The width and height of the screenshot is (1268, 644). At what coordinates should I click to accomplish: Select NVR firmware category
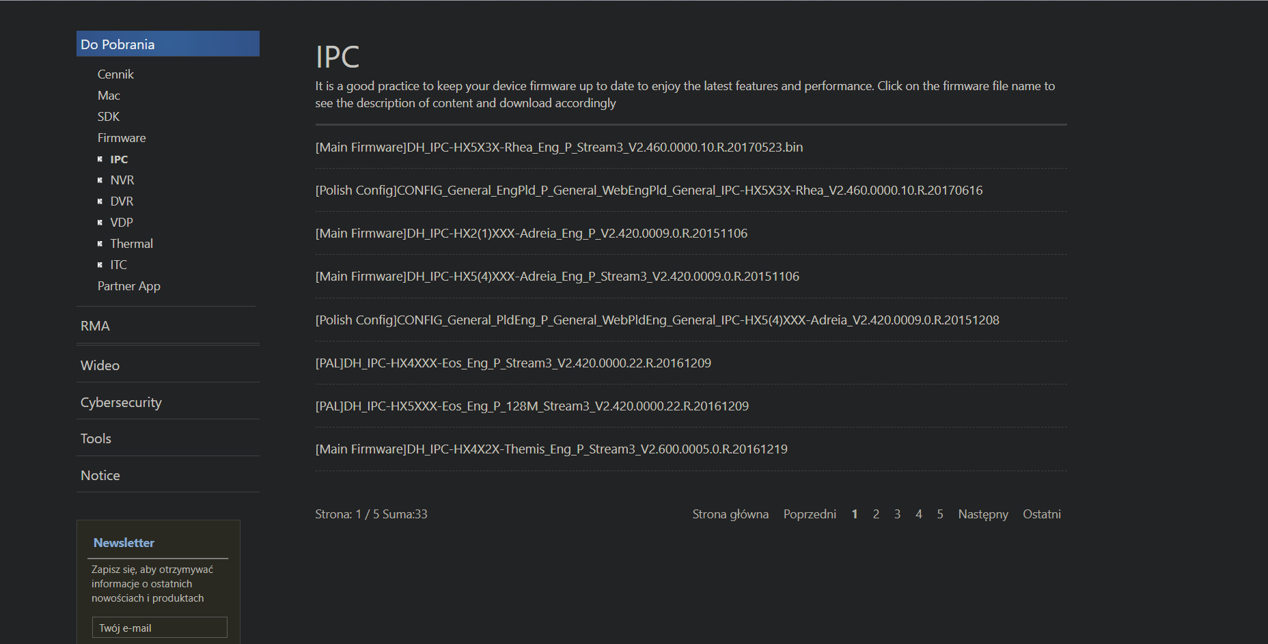click(122, 180)
